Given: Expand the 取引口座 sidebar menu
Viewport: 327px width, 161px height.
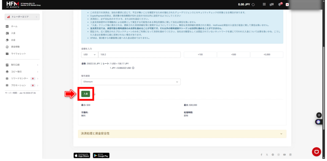Looking at the screenshot, I should pos(22,65).
